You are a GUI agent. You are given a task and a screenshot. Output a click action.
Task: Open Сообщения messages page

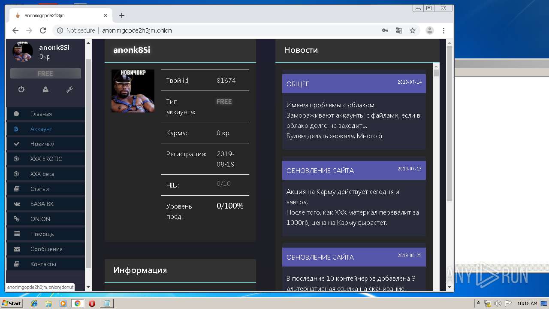(45, 249)
